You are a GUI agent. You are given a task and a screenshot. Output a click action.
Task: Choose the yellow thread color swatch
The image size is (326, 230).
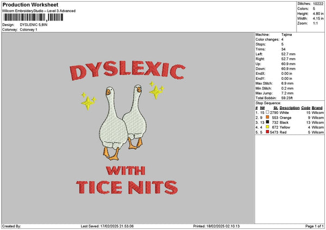[267, 127]
